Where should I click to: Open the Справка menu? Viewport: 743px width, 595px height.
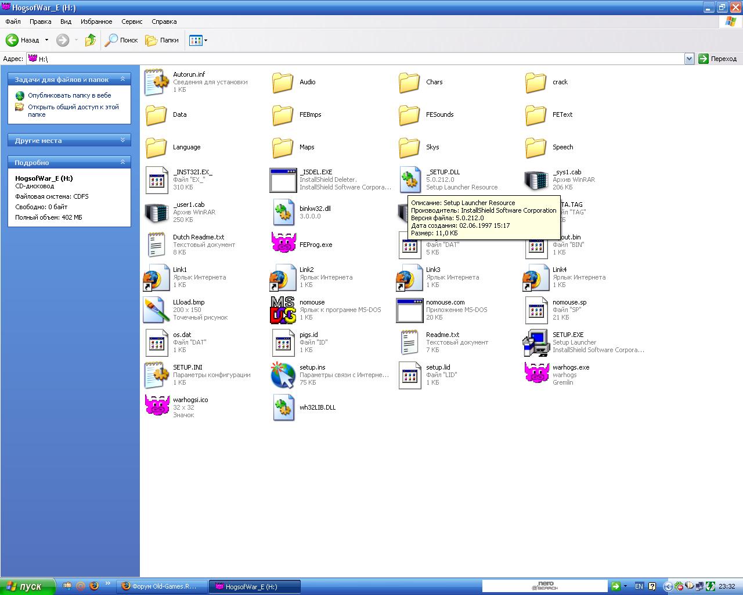tap(164, 21)
